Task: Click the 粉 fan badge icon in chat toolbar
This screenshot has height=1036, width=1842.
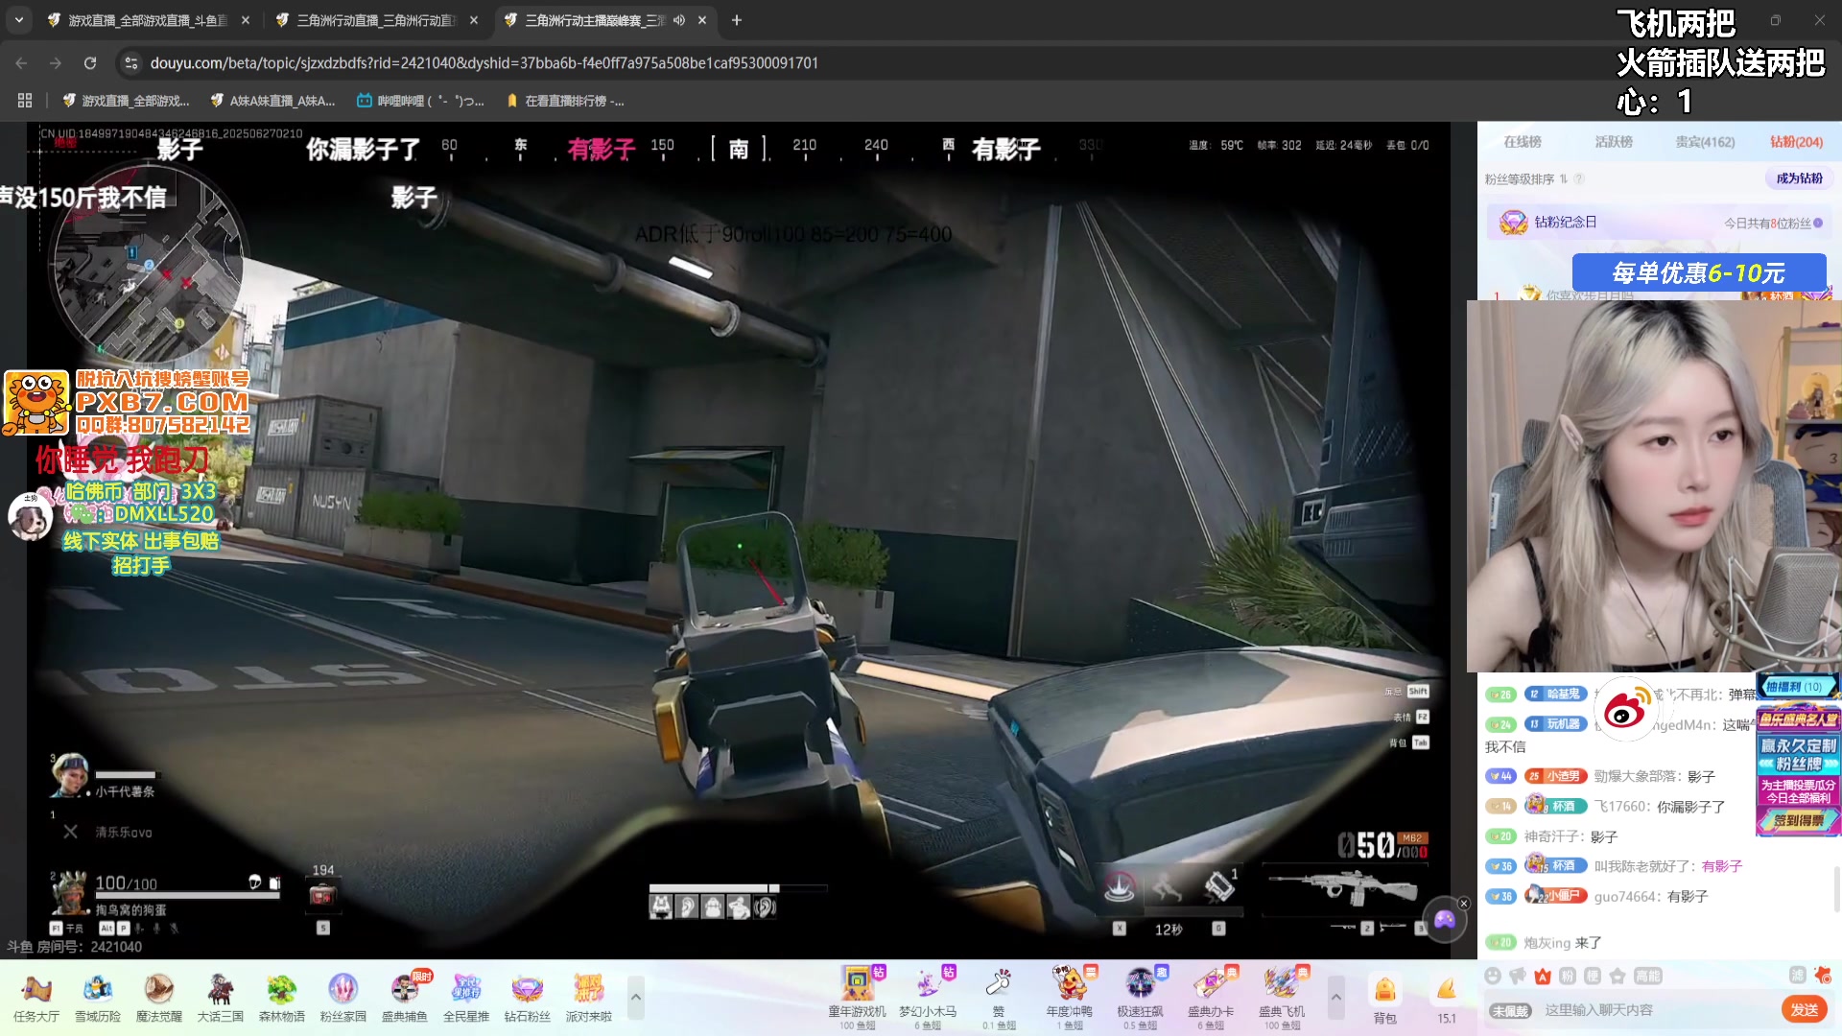Action: point(1568,976)
